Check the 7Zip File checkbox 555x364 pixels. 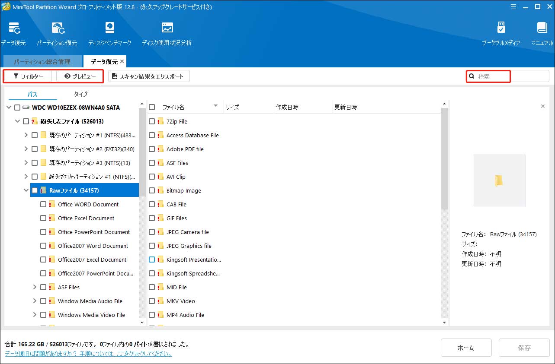(152, 121)
